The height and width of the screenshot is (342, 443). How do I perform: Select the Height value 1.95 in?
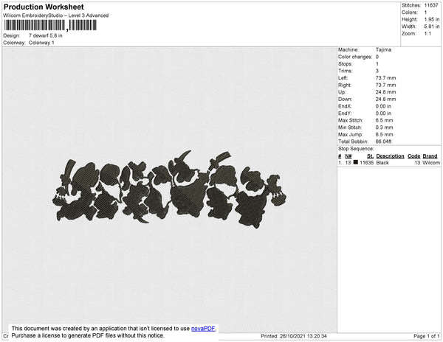(431, 19)
